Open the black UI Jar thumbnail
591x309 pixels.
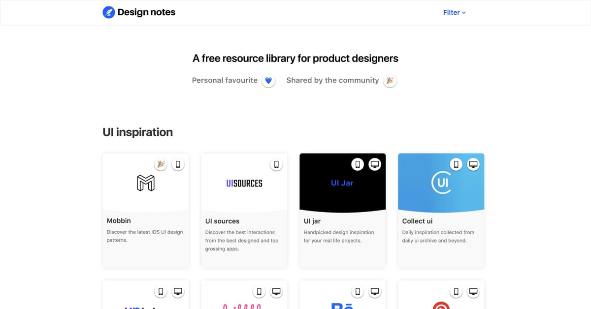343,182
